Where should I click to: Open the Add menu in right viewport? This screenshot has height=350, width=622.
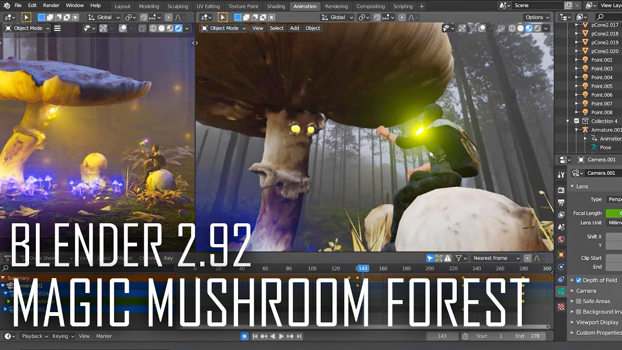click(294, 28)
